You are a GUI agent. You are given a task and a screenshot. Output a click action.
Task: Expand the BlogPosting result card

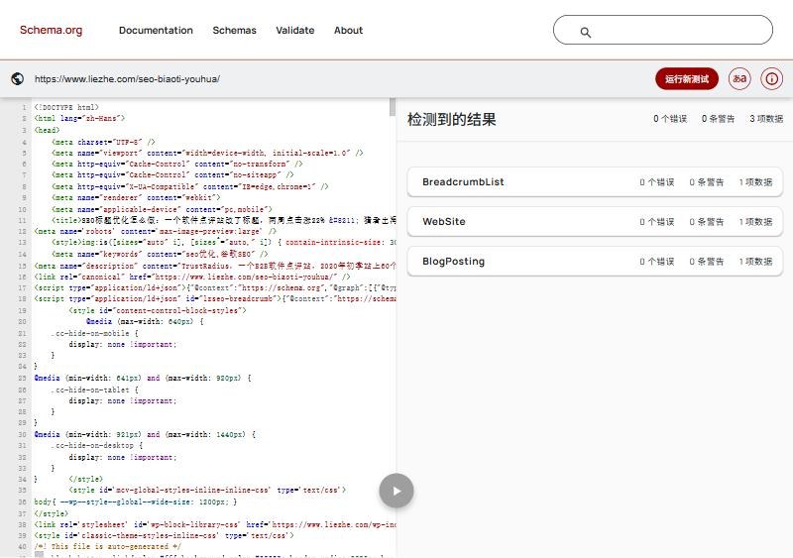[595, 261]
